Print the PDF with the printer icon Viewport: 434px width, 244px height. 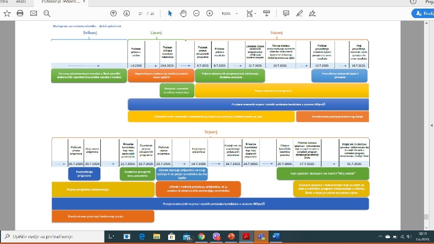point(20,13)
